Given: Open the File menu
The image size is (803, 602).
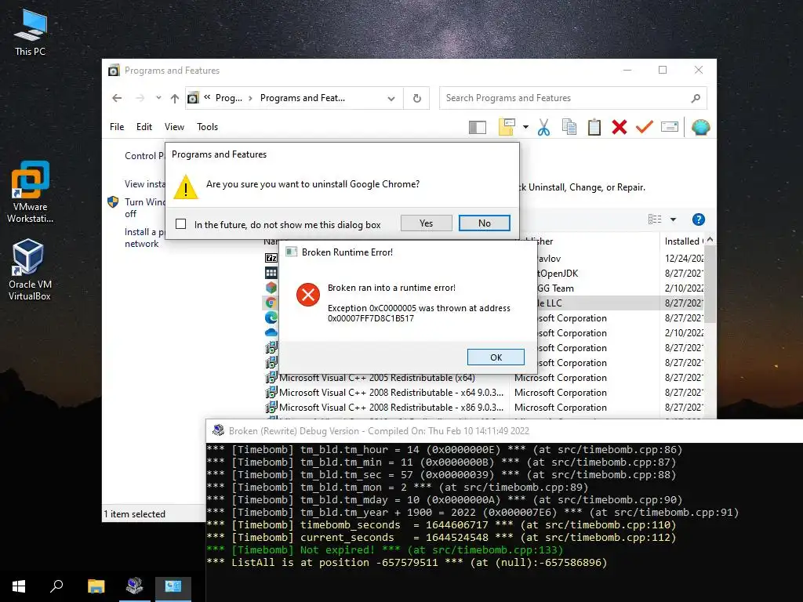Looking at the screenshot, I should pyautogui.click(x=117, y=127).
